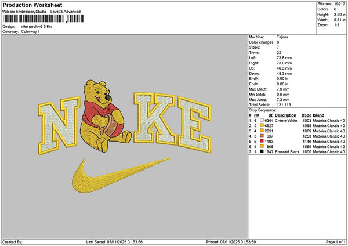Click 'Wilcom EmbroideryStudio – Level 3 Advanced' text
This screenshot has height=246, width=348.
(x=42, y=12)
